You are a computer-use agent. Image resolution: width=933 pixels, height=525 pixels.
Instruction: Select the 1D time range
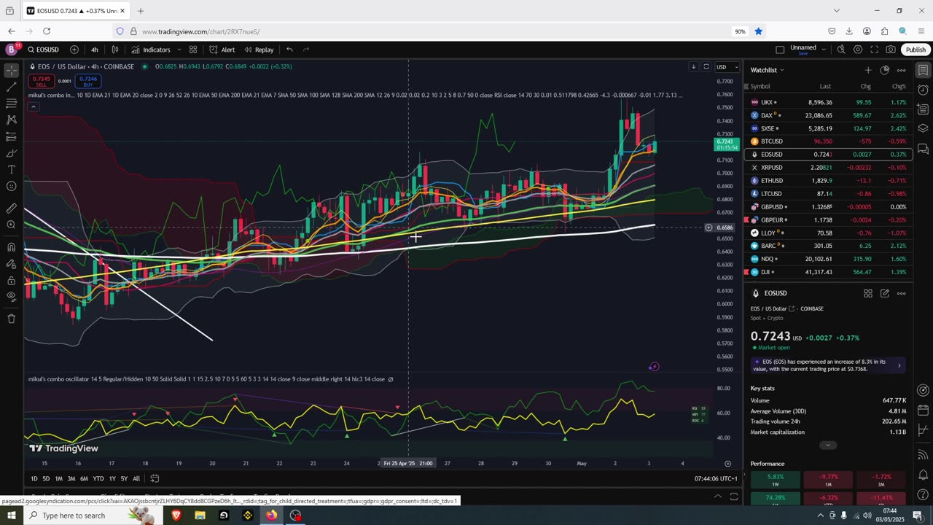coord(34,478)
